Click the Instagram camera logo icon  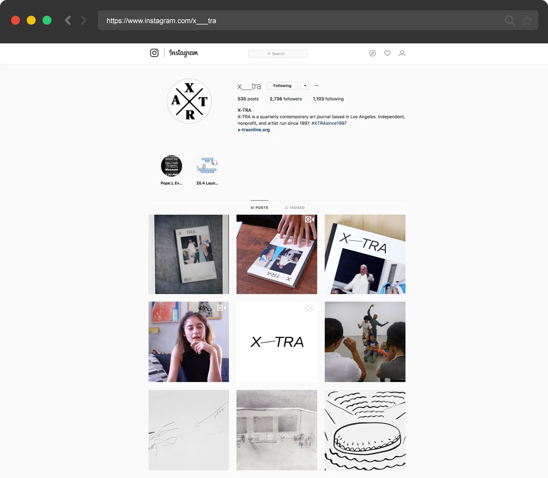(x=154, y=53)
